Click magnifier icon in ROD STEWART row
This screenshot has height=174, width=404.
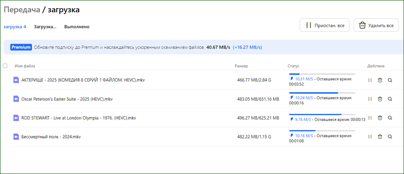390,118
